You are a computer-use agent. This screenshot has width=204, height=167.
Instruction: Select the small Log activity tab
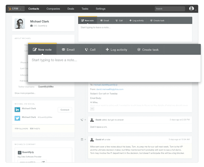(x=136, y=21)
